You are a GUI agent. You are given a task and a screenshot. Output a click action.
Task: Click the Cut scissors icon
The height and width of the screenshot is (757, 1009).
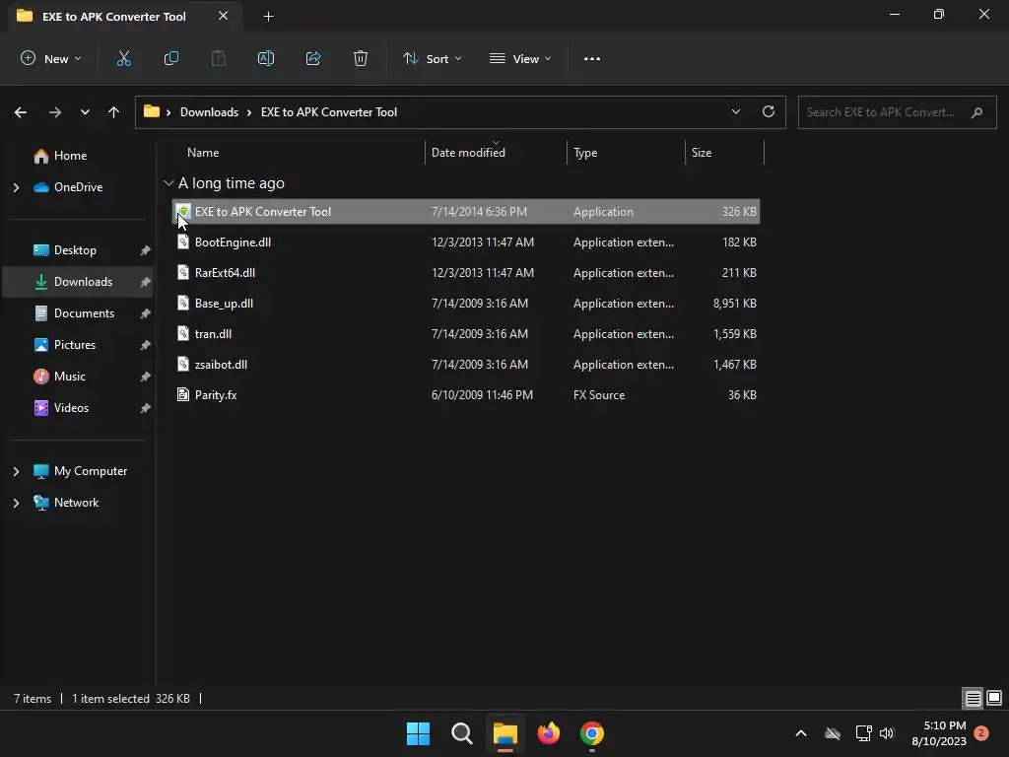click(123, 58)
